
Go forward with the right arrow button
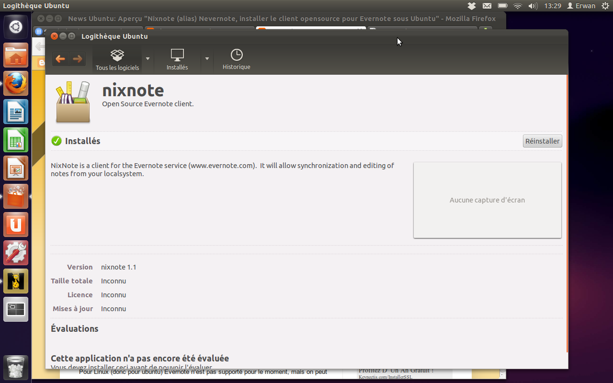[77, 59]
